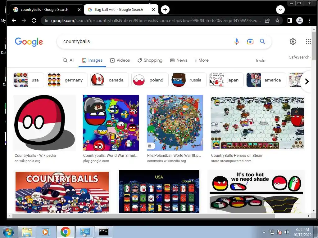Search by image with camera icon

[250, 42]
